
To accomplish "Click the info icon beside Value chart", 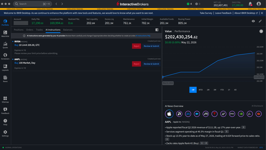I will tap(261, 31).
